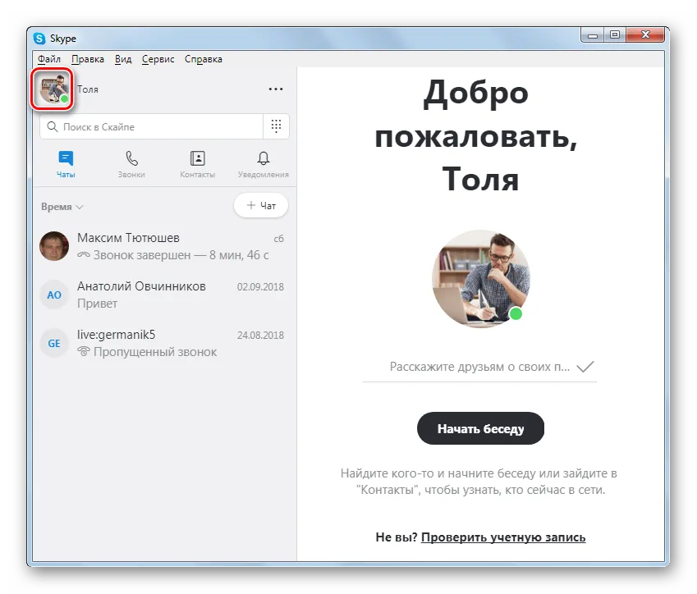The width and height of the screenshot is (697, 594).
Task: Click the Привет message preview
Action: coord(97,304)
